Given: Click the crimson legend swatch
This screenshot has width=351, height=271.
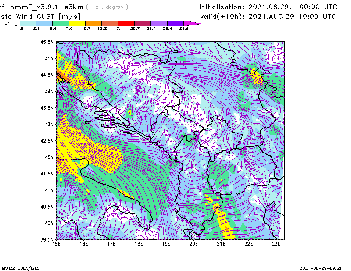Looking at the screenshot, I should (143, 24).
